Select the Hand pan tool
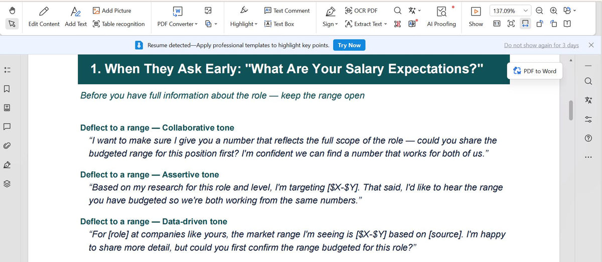This screenshot has width=602, height=262. 13,11
